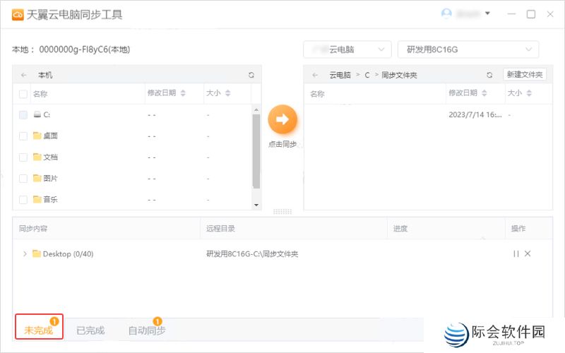
Task: Open the 研发用8C16G machine dropdown
Action: pyautogui.click(x=468, y=49)
